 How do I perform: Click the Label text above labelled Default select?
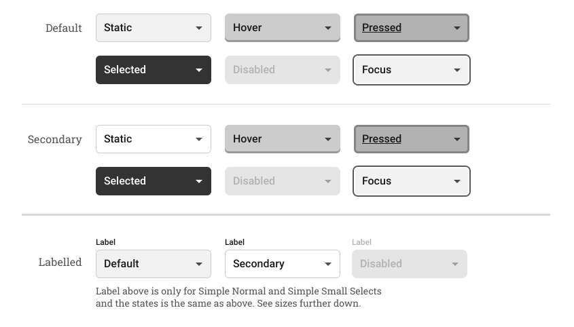pyautogui.click(x=106, y=242)
